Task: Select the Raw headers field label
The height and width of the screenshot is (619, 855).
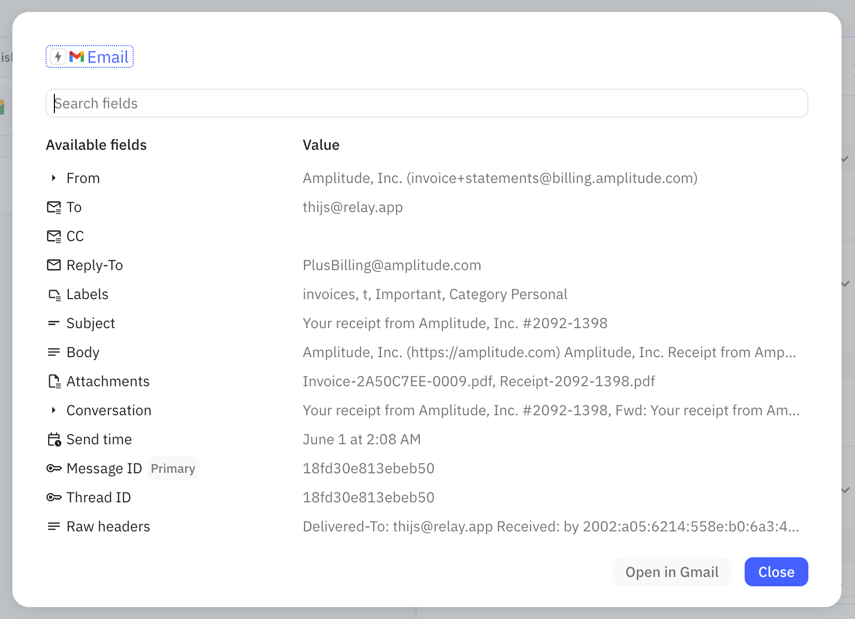Action: (108, 527)
